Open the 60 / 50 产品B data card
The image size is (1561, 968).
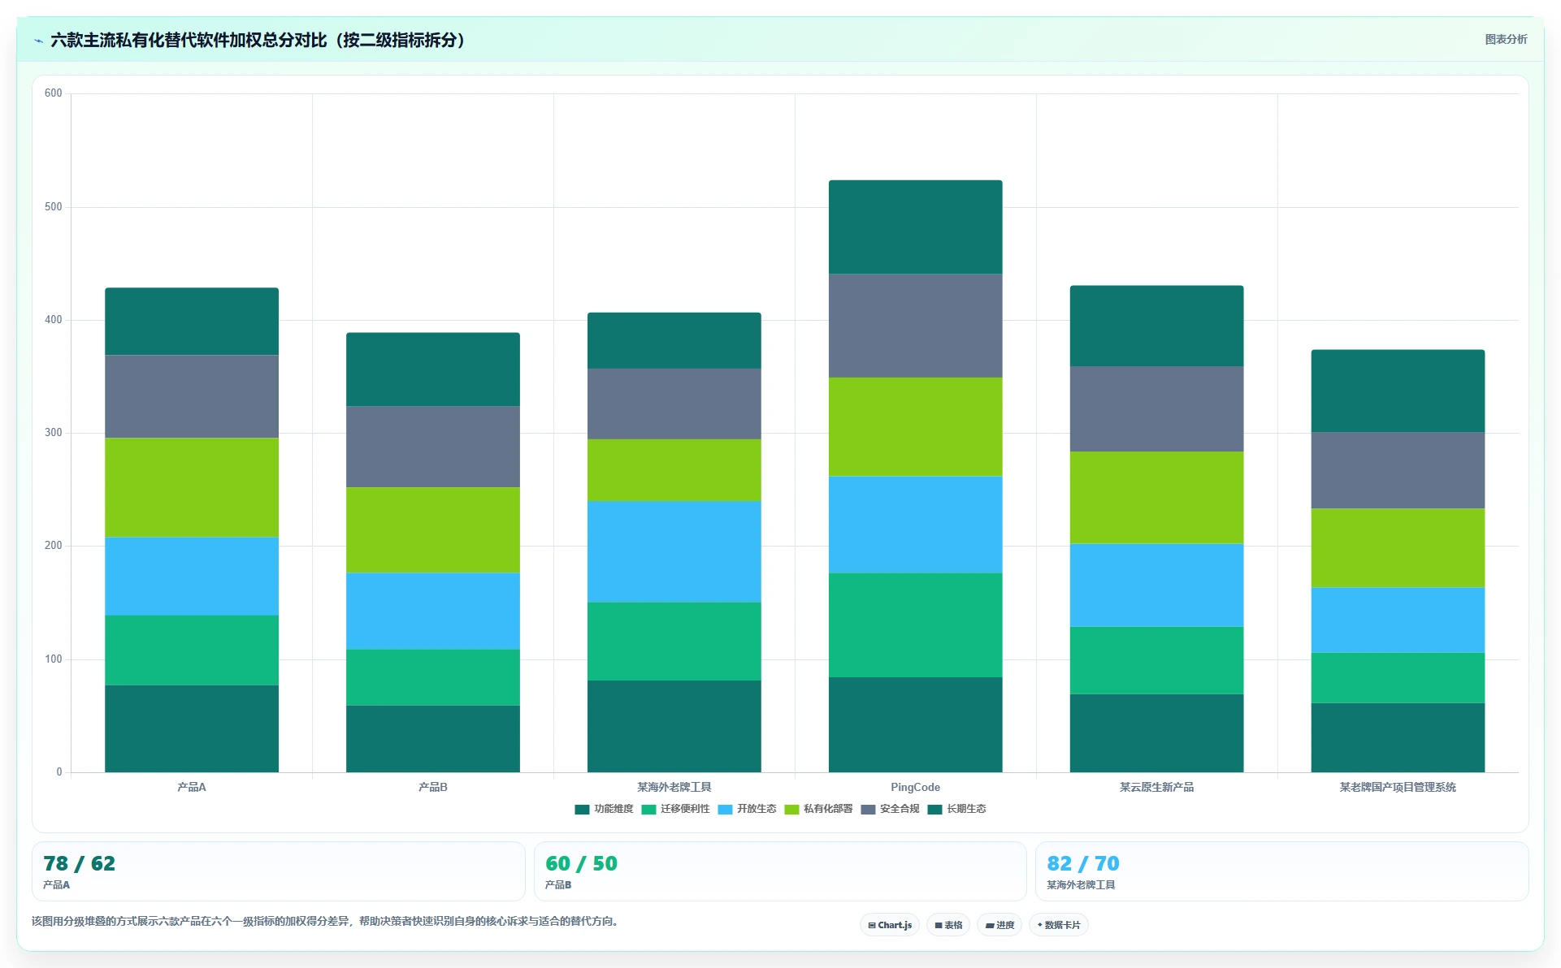coord(780,871)
